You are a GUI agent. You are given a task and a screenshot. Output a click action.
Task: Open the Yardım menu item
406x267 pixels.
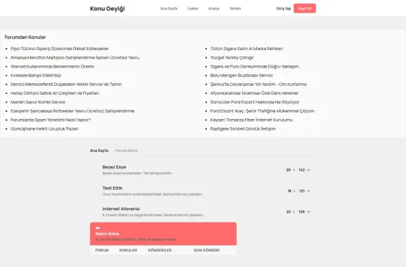[235, 9]
